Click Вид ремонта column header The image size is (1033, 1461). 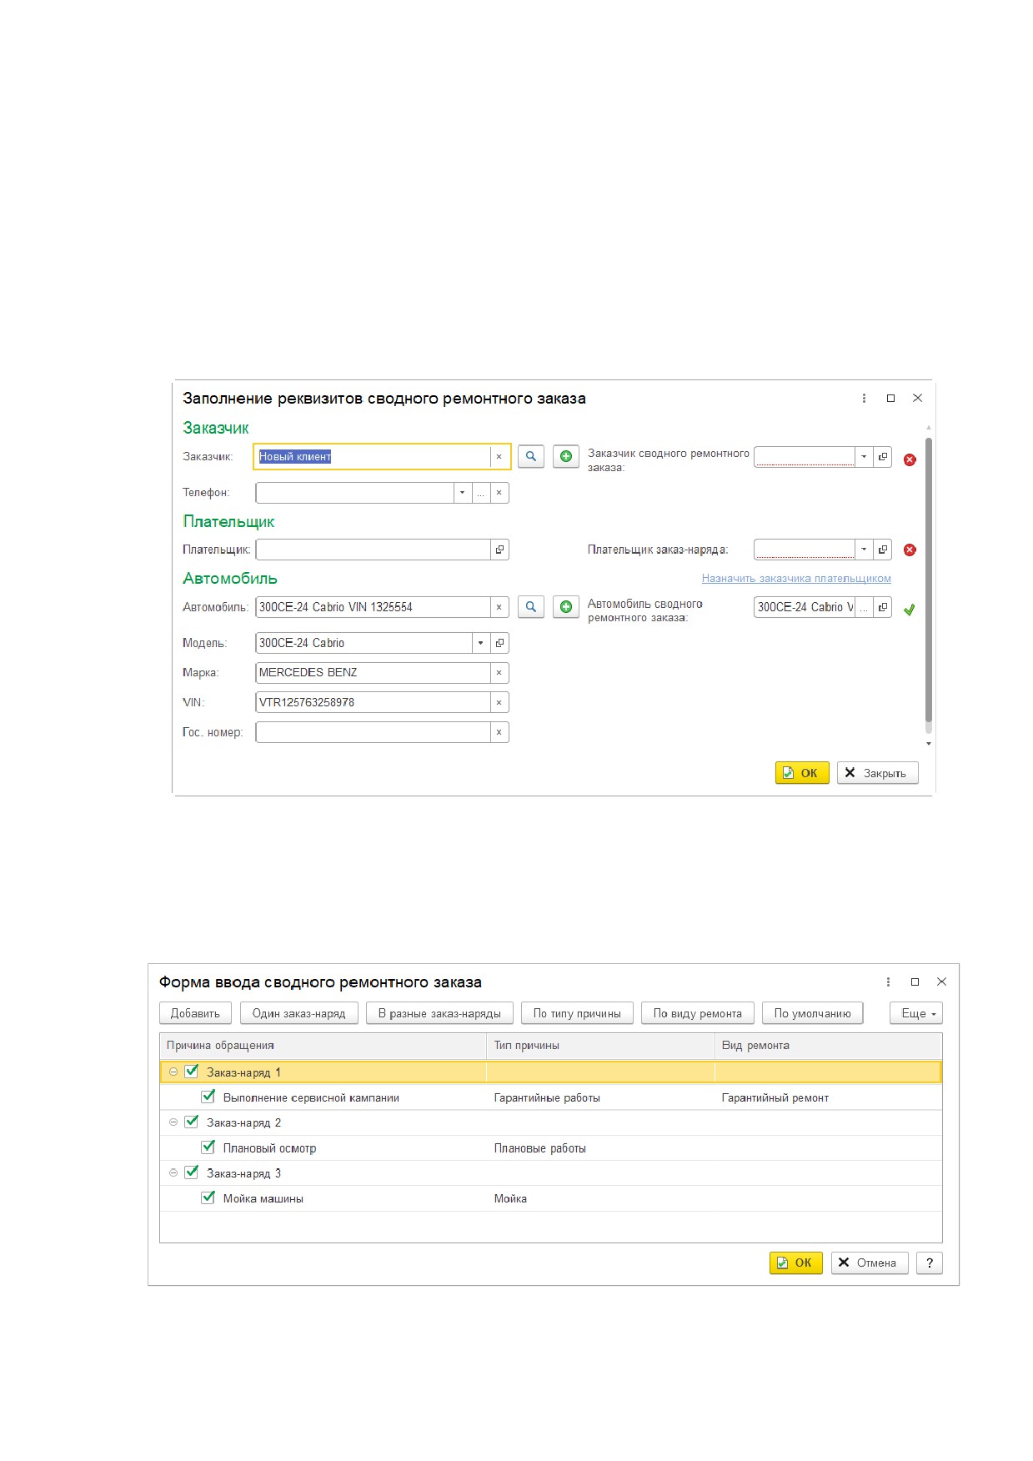828,1046
